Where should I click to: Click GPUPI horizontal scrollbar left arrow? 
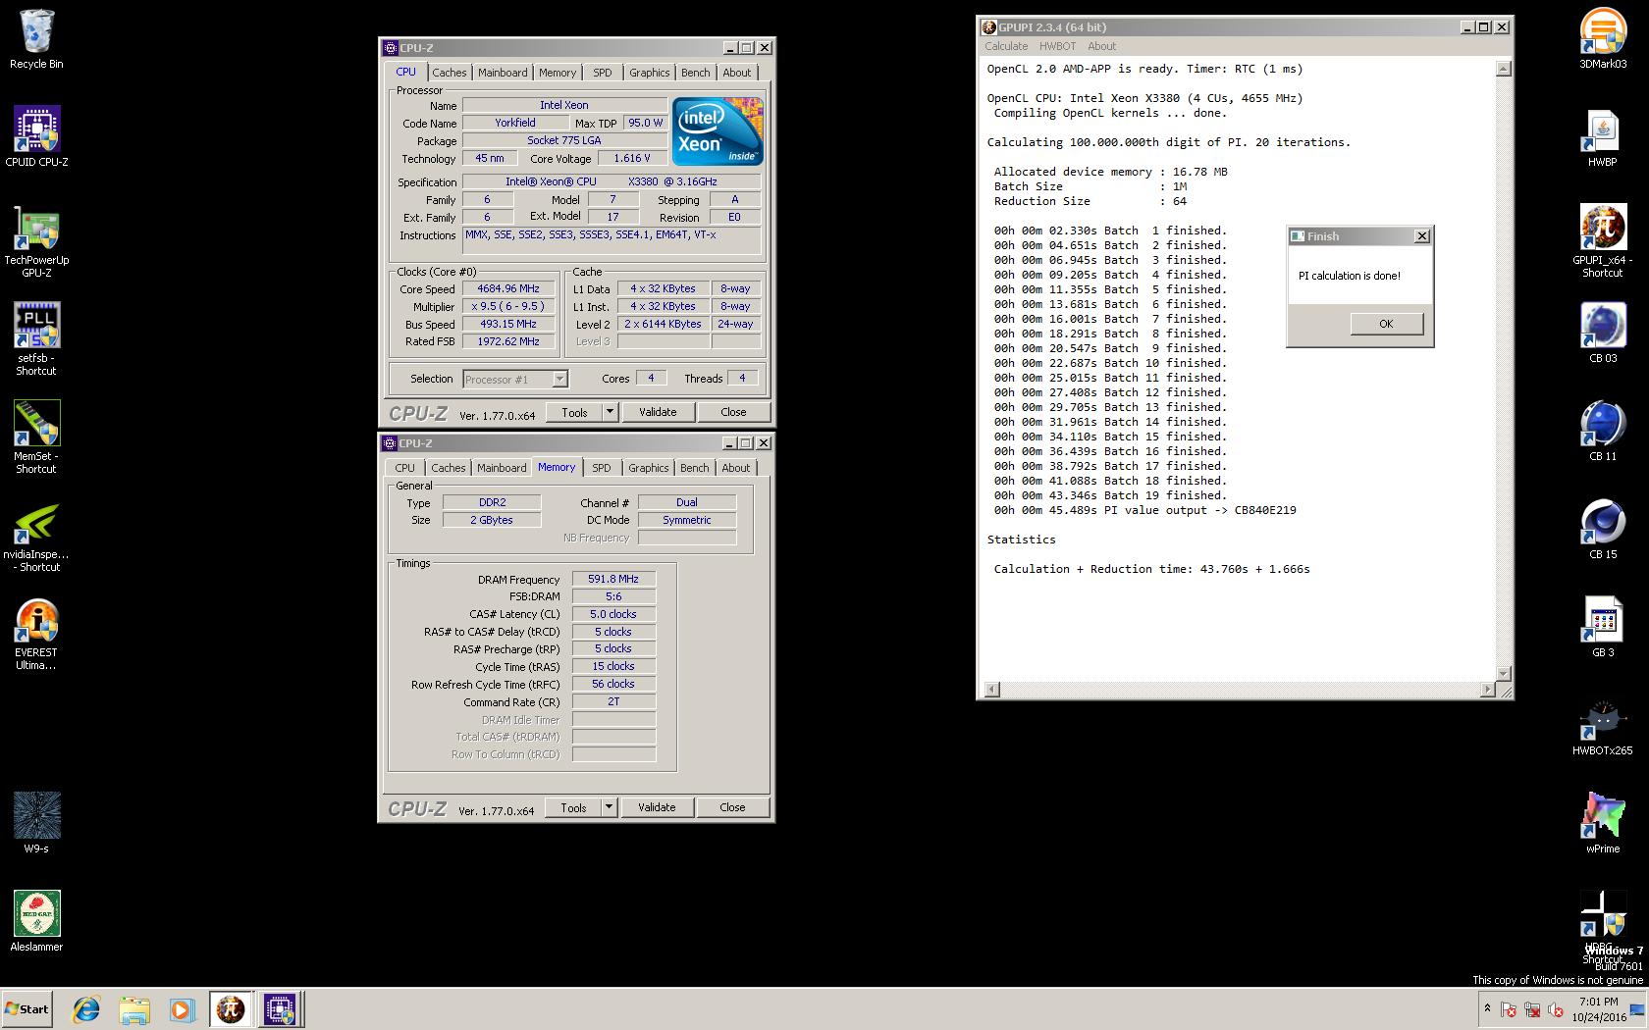(991, 690)
